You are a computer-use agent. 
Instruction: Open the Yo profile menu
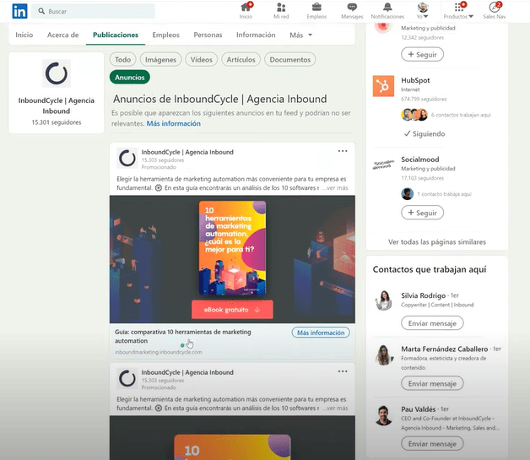tap(423, 11)
